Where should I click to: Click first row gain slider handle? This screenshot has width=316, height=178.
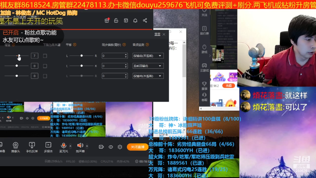coord(19,56)
